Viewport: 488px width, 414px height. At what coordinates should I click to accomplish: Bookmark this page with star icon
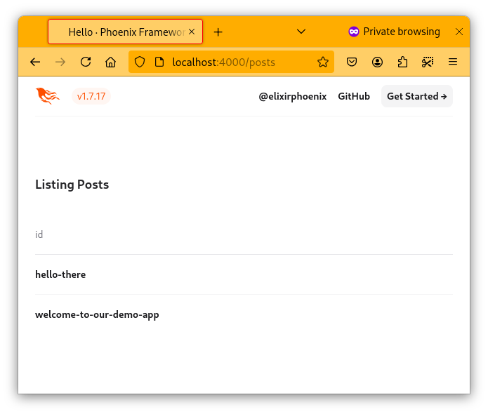tap(323, 62)
